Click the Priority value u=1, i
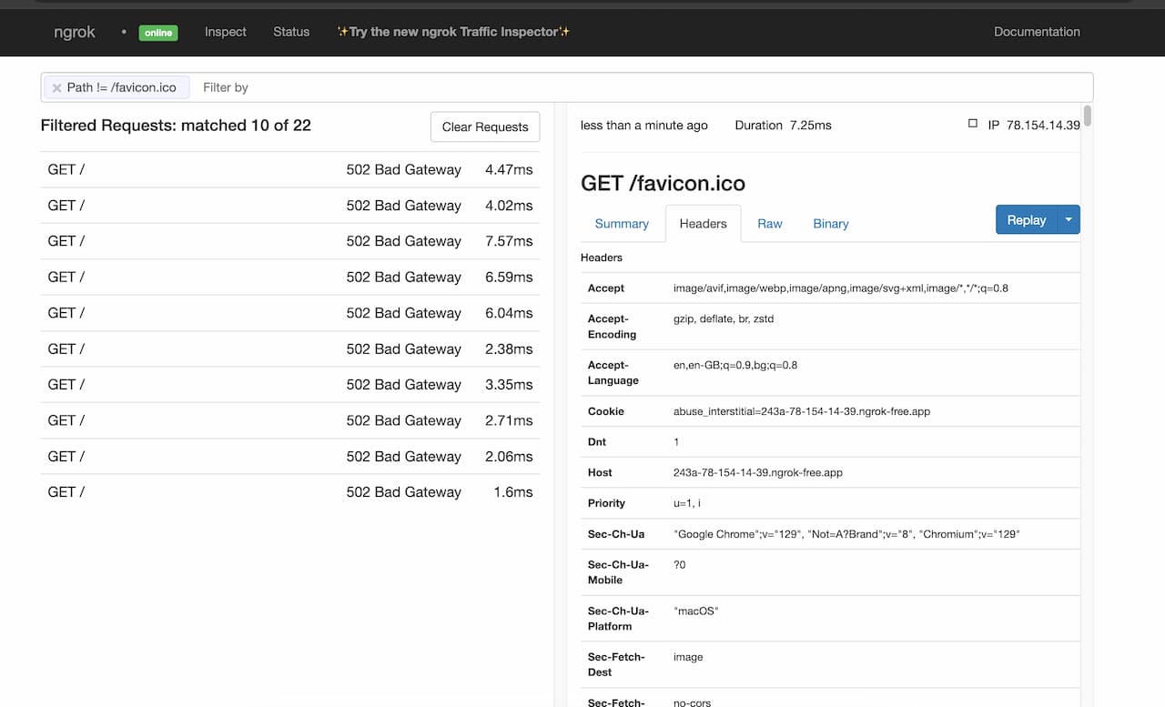This screenshot has width=1165, height=707. pos(687,503)
